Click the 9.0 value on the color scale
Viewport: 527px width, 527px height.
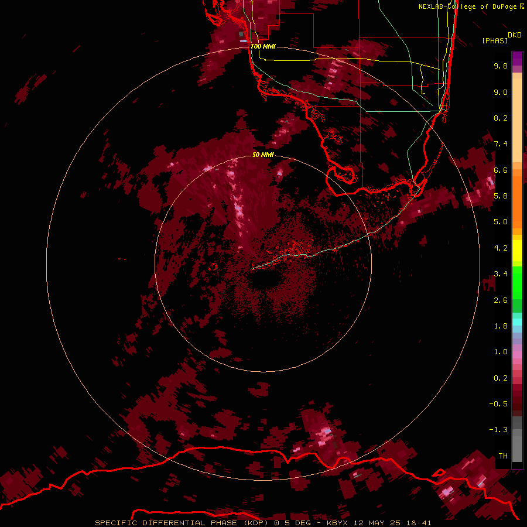click(501, 92)
